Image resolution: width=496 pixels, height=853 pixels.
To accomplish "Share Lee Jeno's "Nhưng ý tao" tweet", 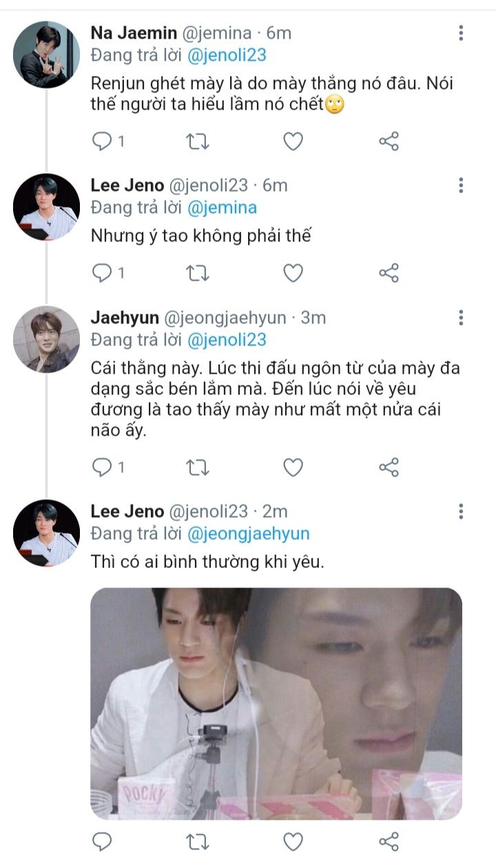I will pyautogui.click(x=389, y=273).
